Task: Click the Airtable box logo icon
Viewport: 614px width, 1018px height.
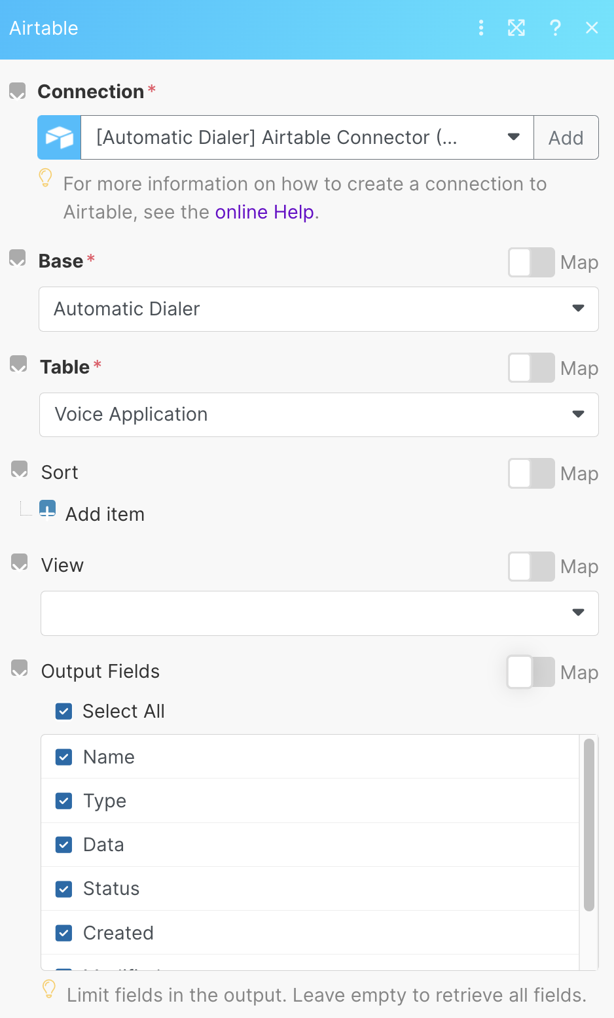Action: [x=60, y=137]
